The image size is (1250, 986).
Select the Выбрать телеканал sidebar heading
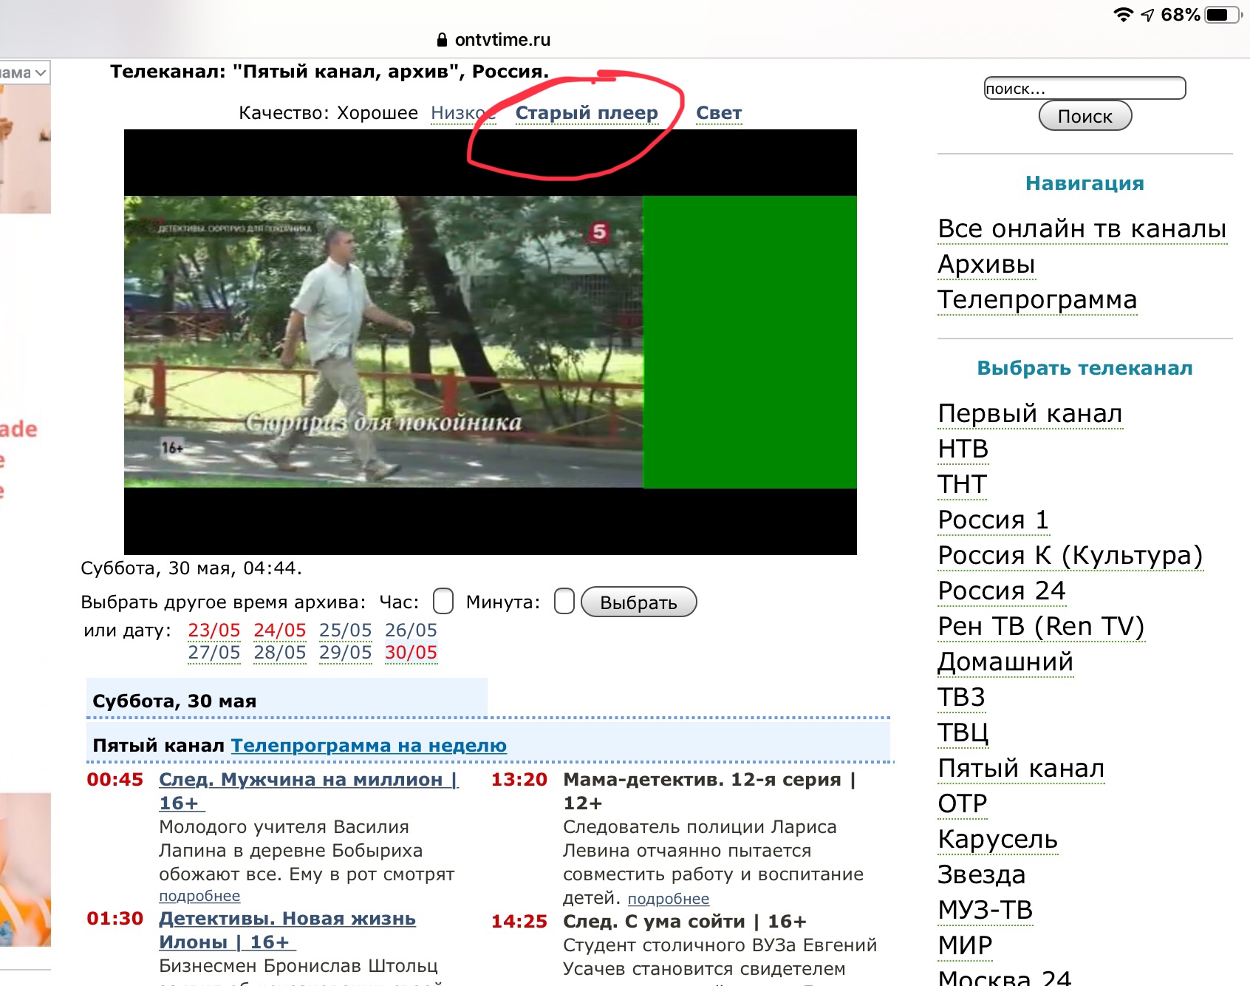(1085, 368)
